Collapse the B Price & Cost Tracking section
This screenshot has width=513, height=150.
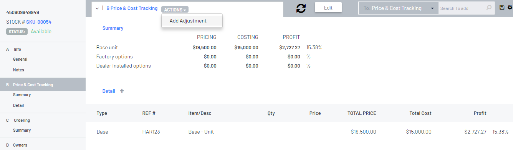[x=97, y=8]
